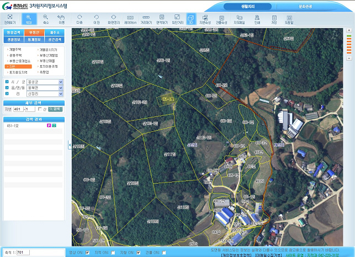
Task: Open the 도움말 help icon
Action: pos(289,19)
